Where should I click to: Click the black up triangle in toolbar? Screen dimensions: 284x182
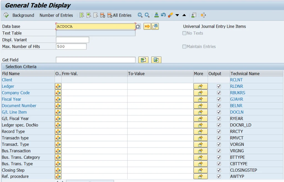(x=184, y=15)
